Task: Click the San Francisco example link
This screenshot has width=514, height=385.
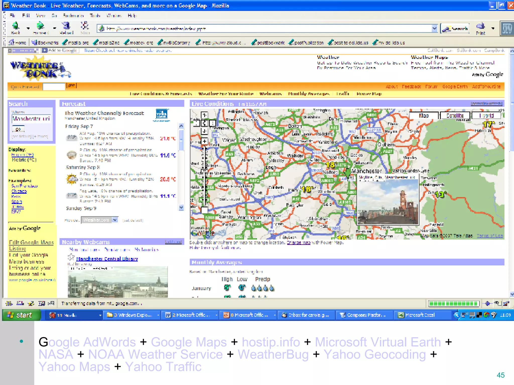Action: pos(24,186)
